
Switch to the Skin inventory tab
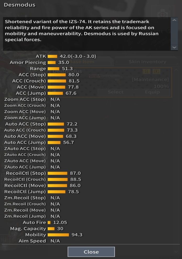tap(147, 62)
